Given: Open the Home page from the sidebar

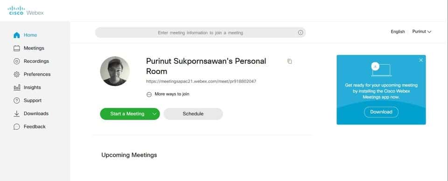Looking at the screenshot, I should point(25,35).
